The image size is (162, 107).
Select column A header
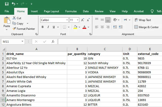click(36, 49)
